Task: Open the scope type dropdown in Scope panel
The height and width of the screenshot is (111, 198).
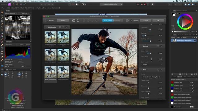Action: click(11, 13)
